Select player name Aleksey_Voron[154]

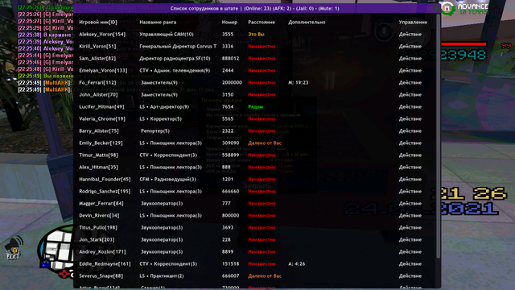coord(102,34)
